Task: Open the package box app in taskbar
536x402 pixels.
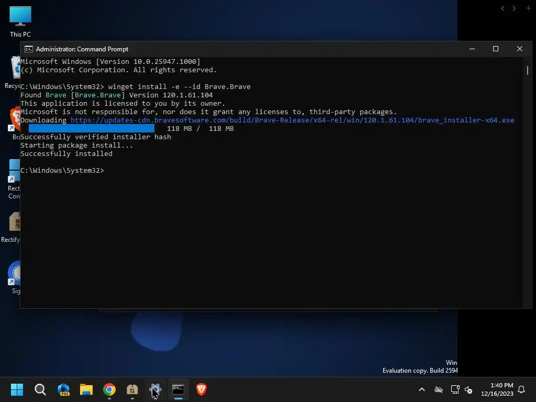Action: (132, 389)
